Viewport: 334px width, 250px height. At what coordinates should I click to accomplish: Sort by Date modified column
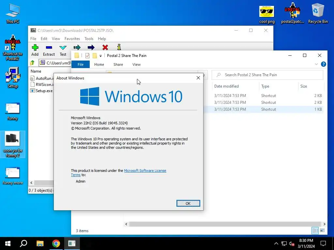click(226, 86)
